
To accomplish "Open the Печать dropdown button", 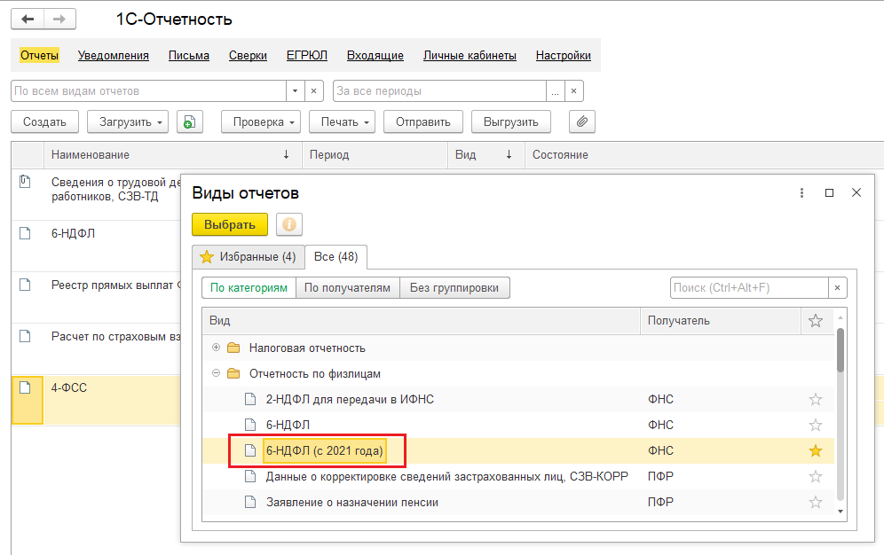I will tap(343, 122).
